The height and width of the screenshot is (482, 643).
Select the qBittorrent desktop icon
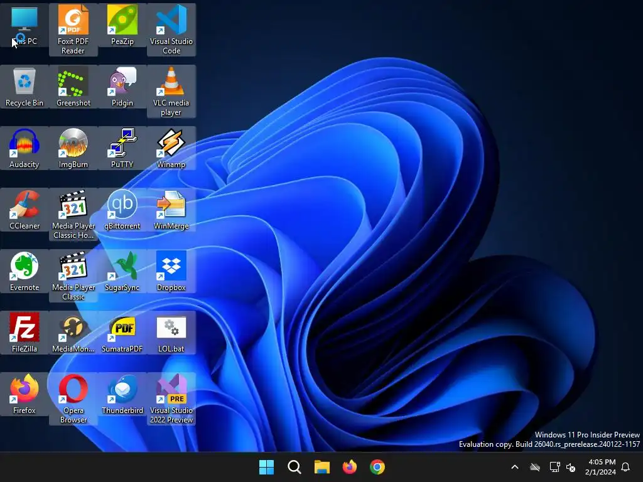122,210
